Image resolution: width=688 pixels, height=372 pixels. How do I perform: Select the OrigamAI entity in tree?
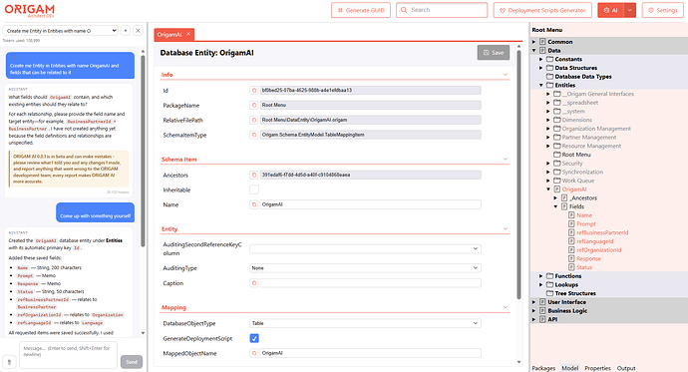574,189
